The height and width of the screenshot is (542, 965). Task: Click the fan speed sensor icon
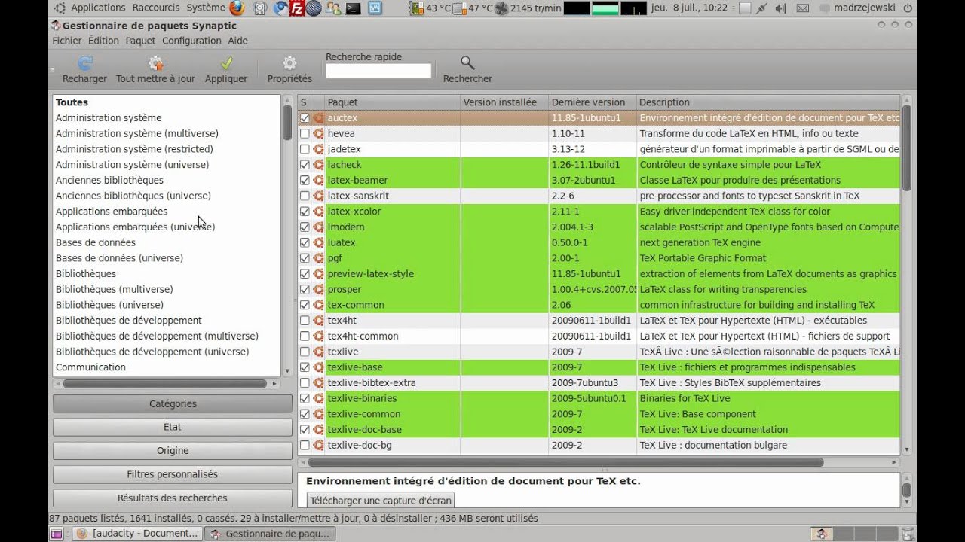click(501, 8)
